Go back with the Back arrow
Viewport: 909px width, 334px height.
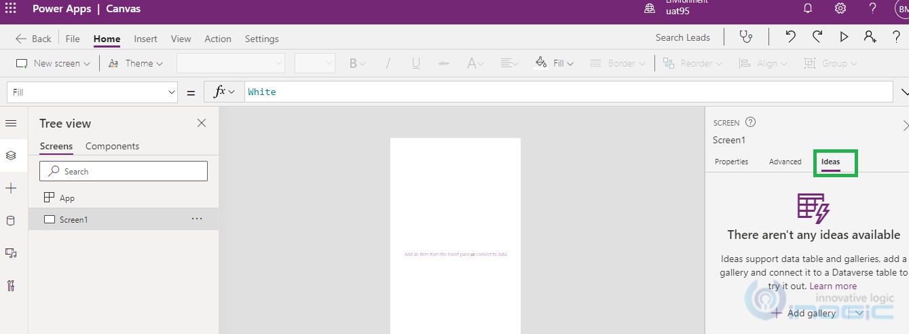click(33, 39)
